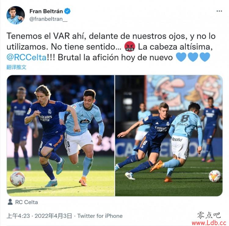Click the tweet text starting Tenemos el VAR
229x226 pixels.
pyautogui.click(x=111, y=47)
